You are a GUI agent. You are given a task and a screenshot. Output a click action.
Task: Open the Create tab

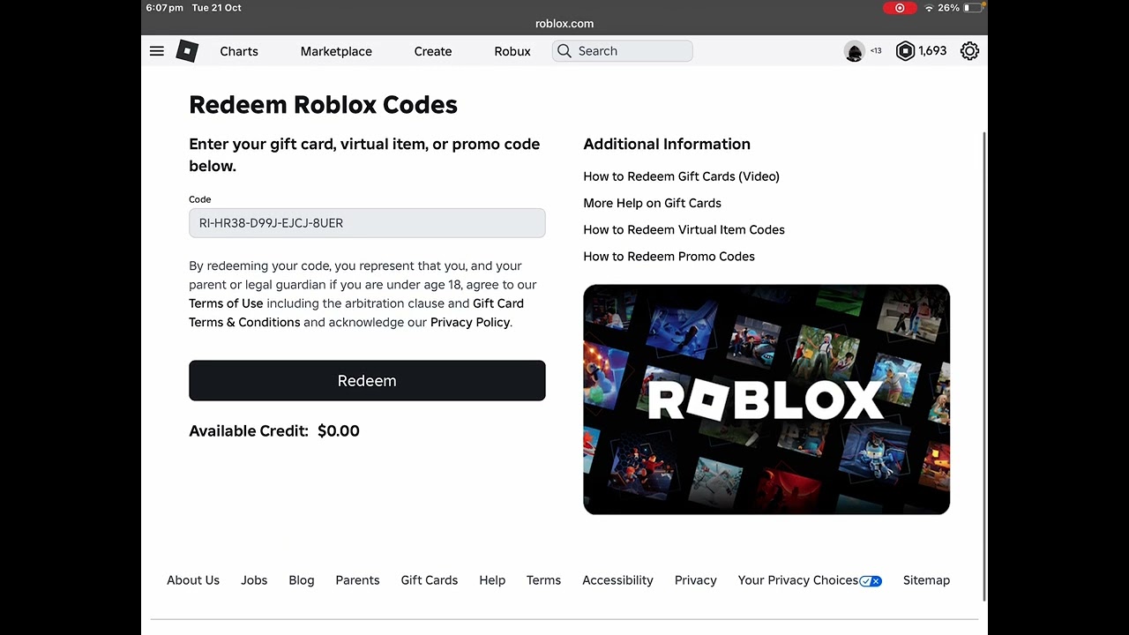433,51
